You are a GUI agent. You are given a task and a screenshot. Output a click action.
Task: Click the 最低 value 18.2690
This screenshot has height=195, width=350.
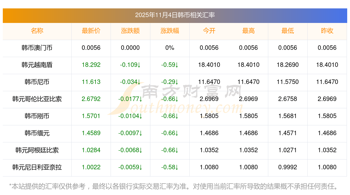tap(288, 65)
